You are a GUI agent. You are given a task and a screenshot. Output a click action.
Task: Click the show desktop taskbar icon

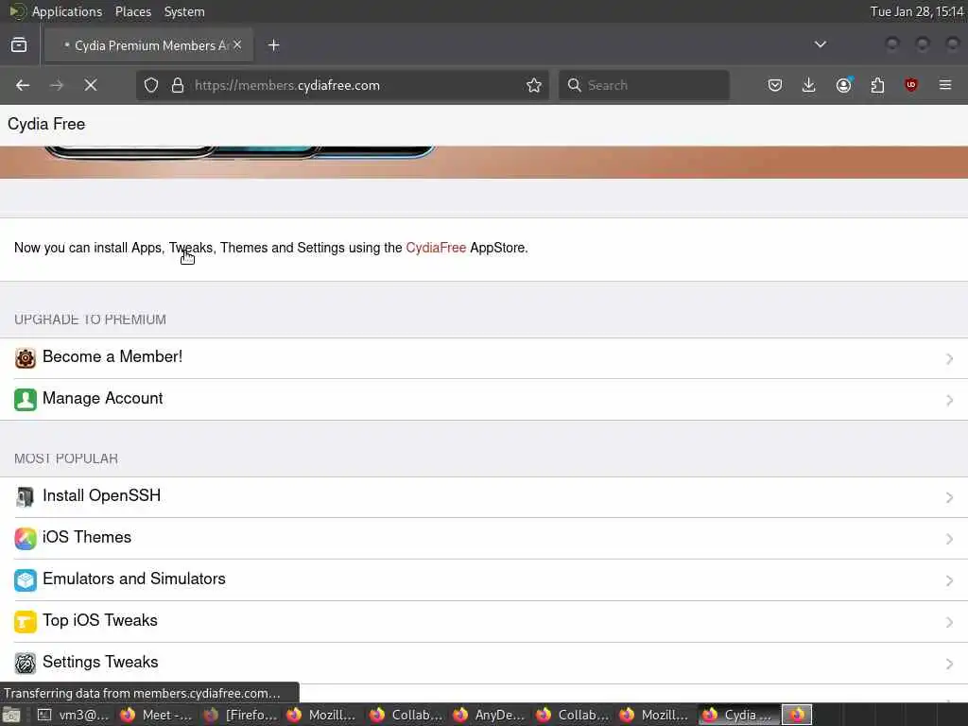[x=11, y=716]
